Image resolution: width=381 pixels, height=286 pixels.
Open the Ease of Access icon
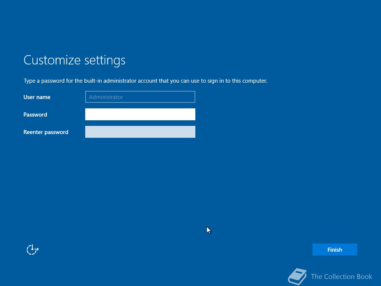pyautogui.click(x=33, y=250)
